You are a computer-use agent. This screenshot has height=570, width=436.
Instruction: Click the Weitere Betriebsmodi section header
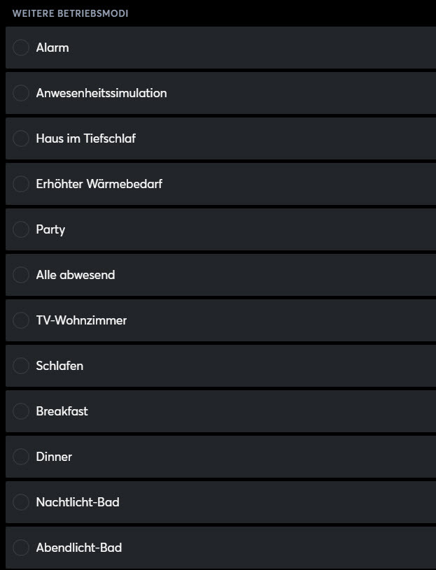coord(70,13)
